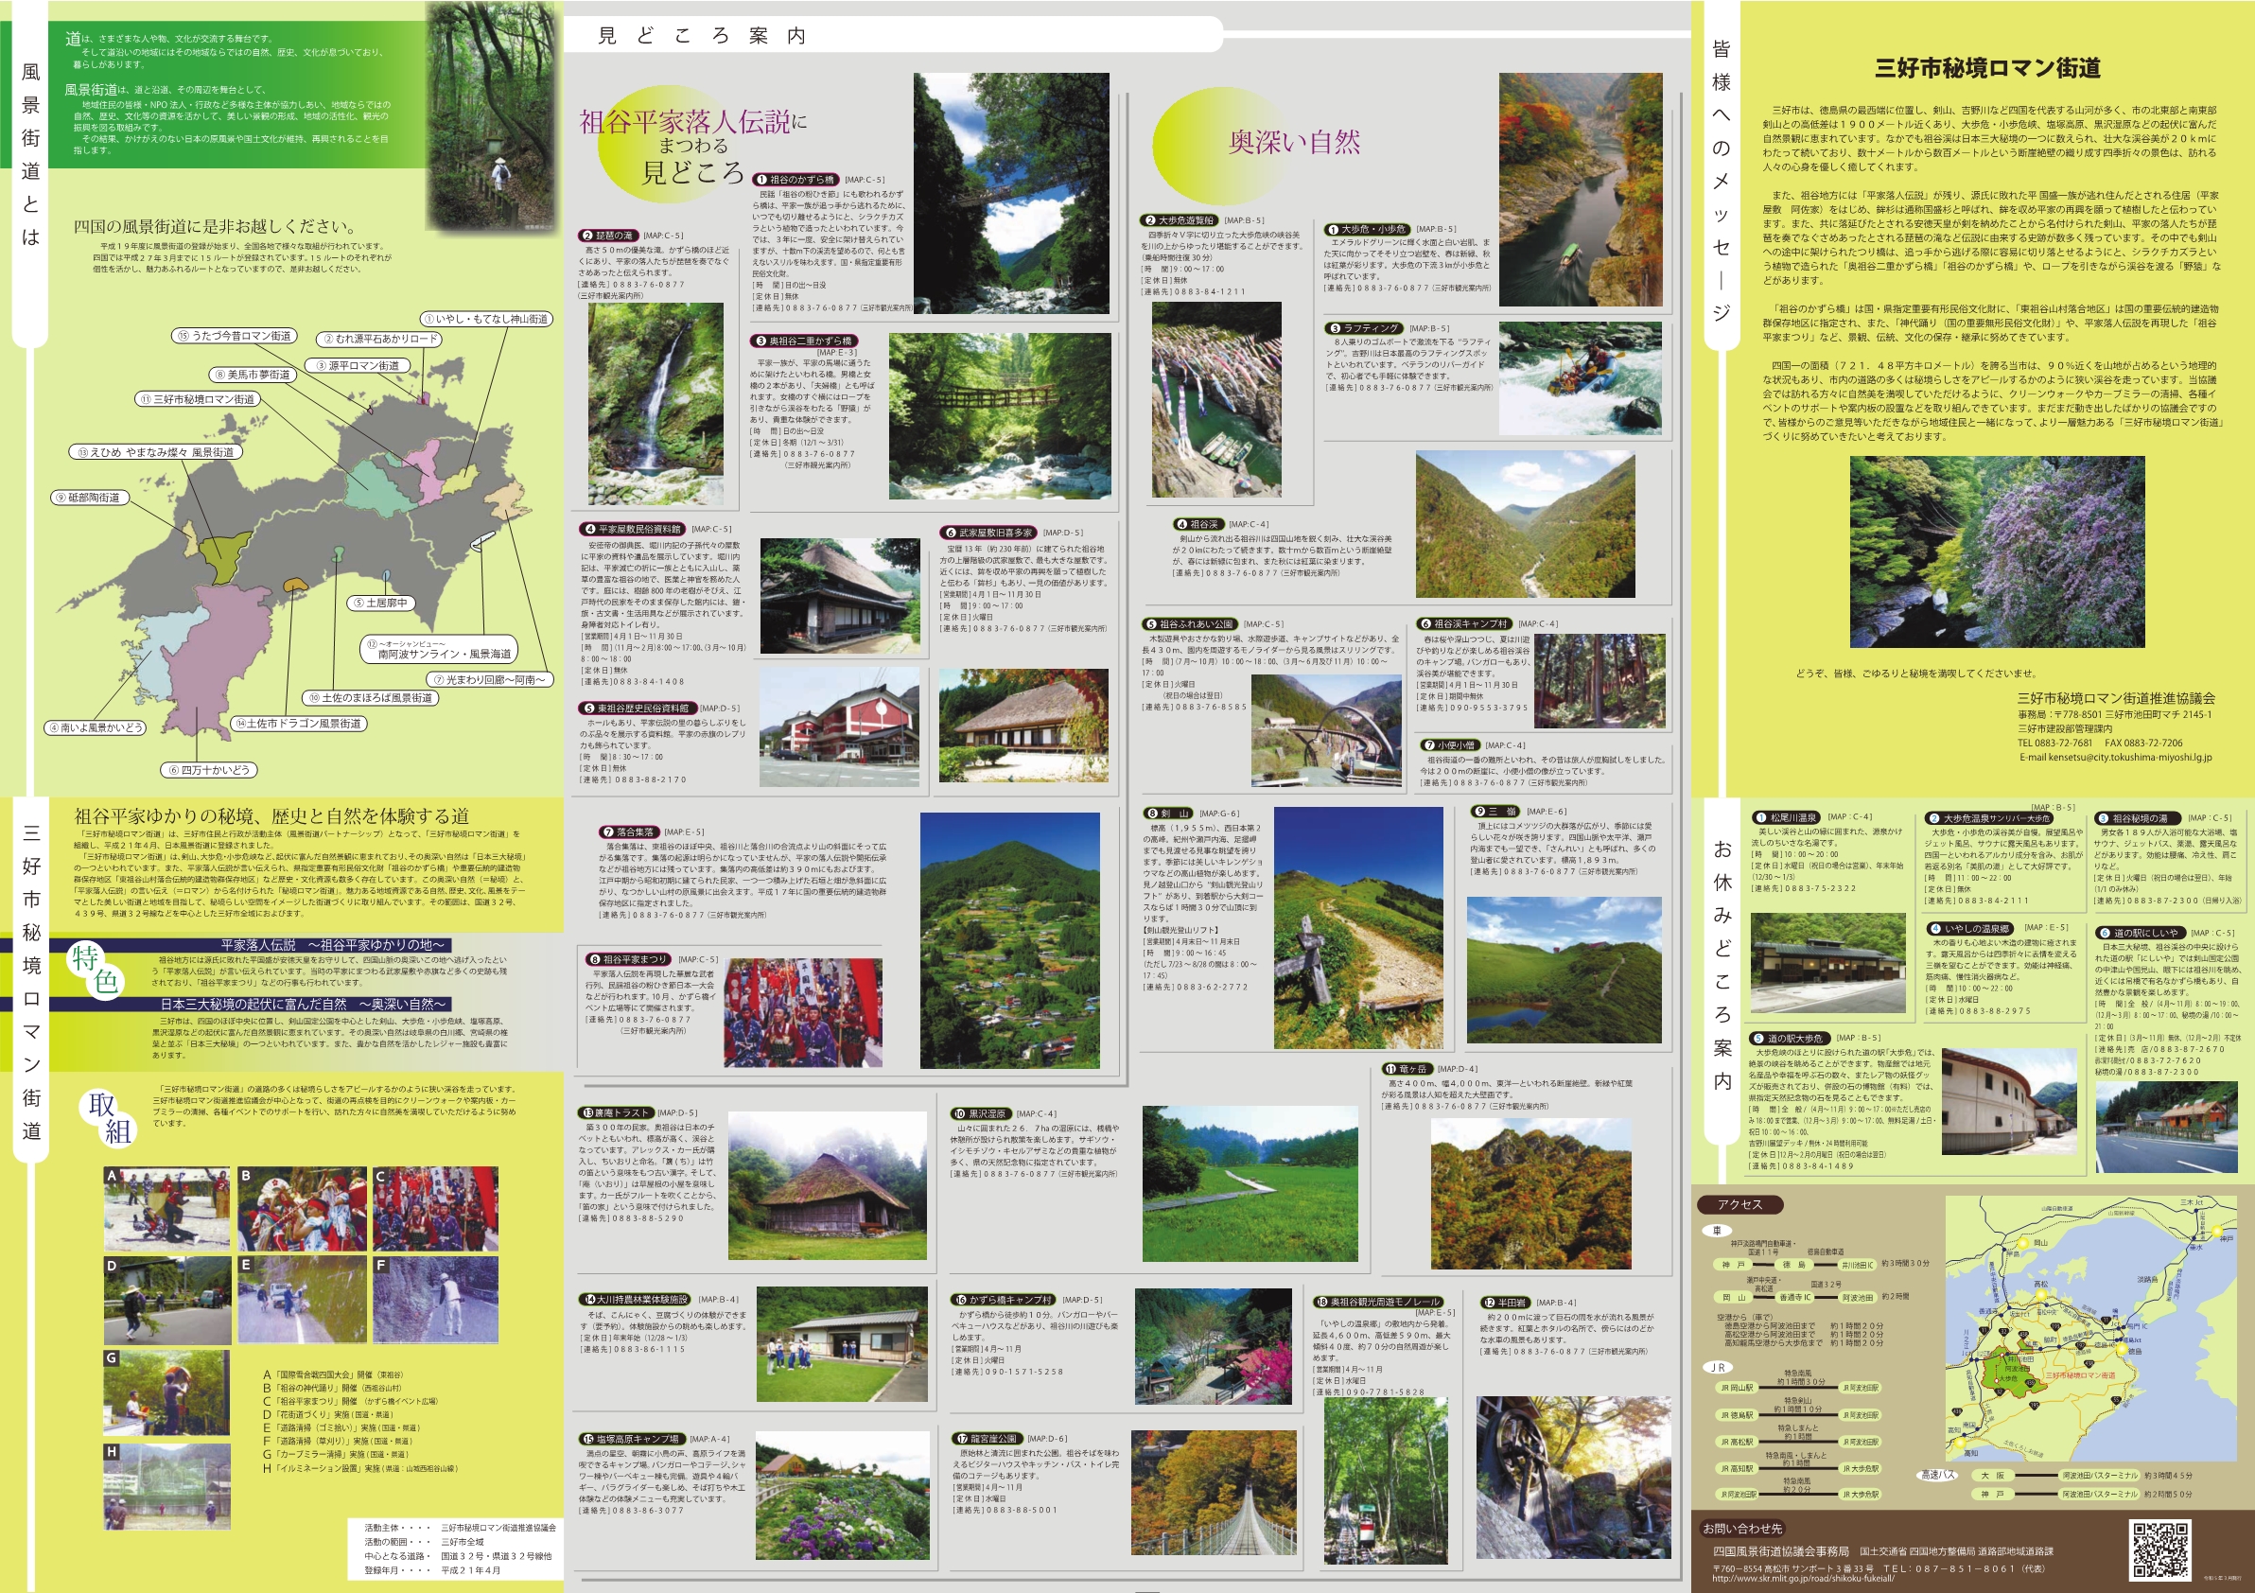The height and width of the screenshot is (1593, 2255).
Task: Click map label ⑭土佐市ドラゴン風景街道
Action: point(299,724)
